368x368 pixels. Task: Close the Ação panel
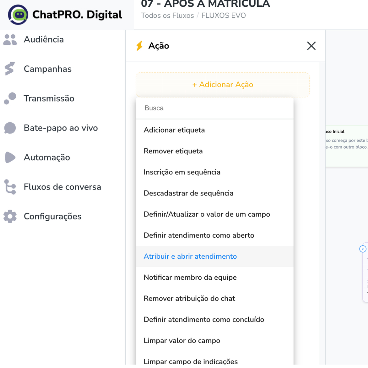pos(311,46)
